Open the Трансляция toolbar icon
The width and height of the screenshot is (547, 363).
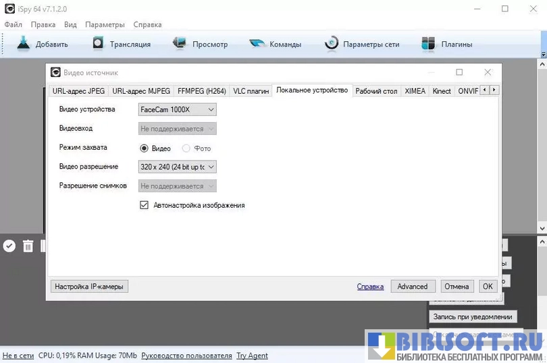coord(99,44)
